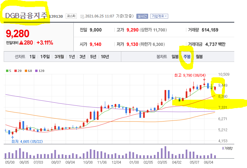Click the 상한가 11,700 text
Viewport: 247px width, 168px height.
coord(153,30)
